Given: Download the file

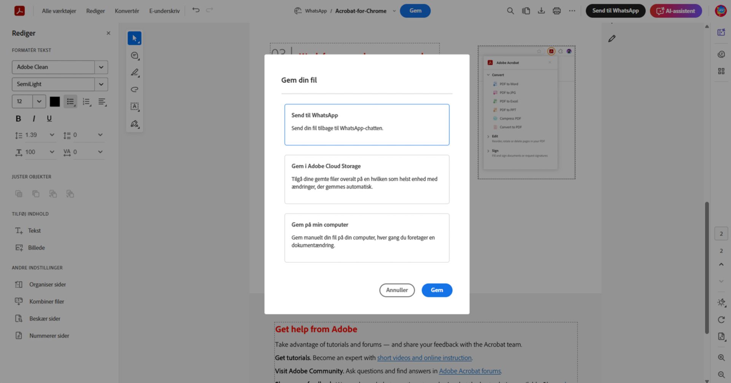Looking at the screenshot, I should (x=541, y=11).
